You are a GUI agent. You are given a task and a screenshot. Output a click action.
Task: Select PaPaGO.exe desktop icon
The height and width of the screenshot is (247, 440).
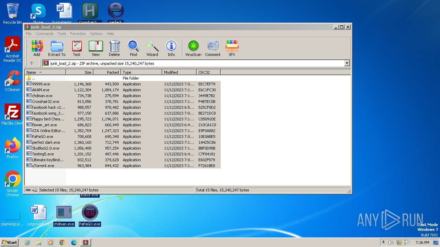pos(90,216)
